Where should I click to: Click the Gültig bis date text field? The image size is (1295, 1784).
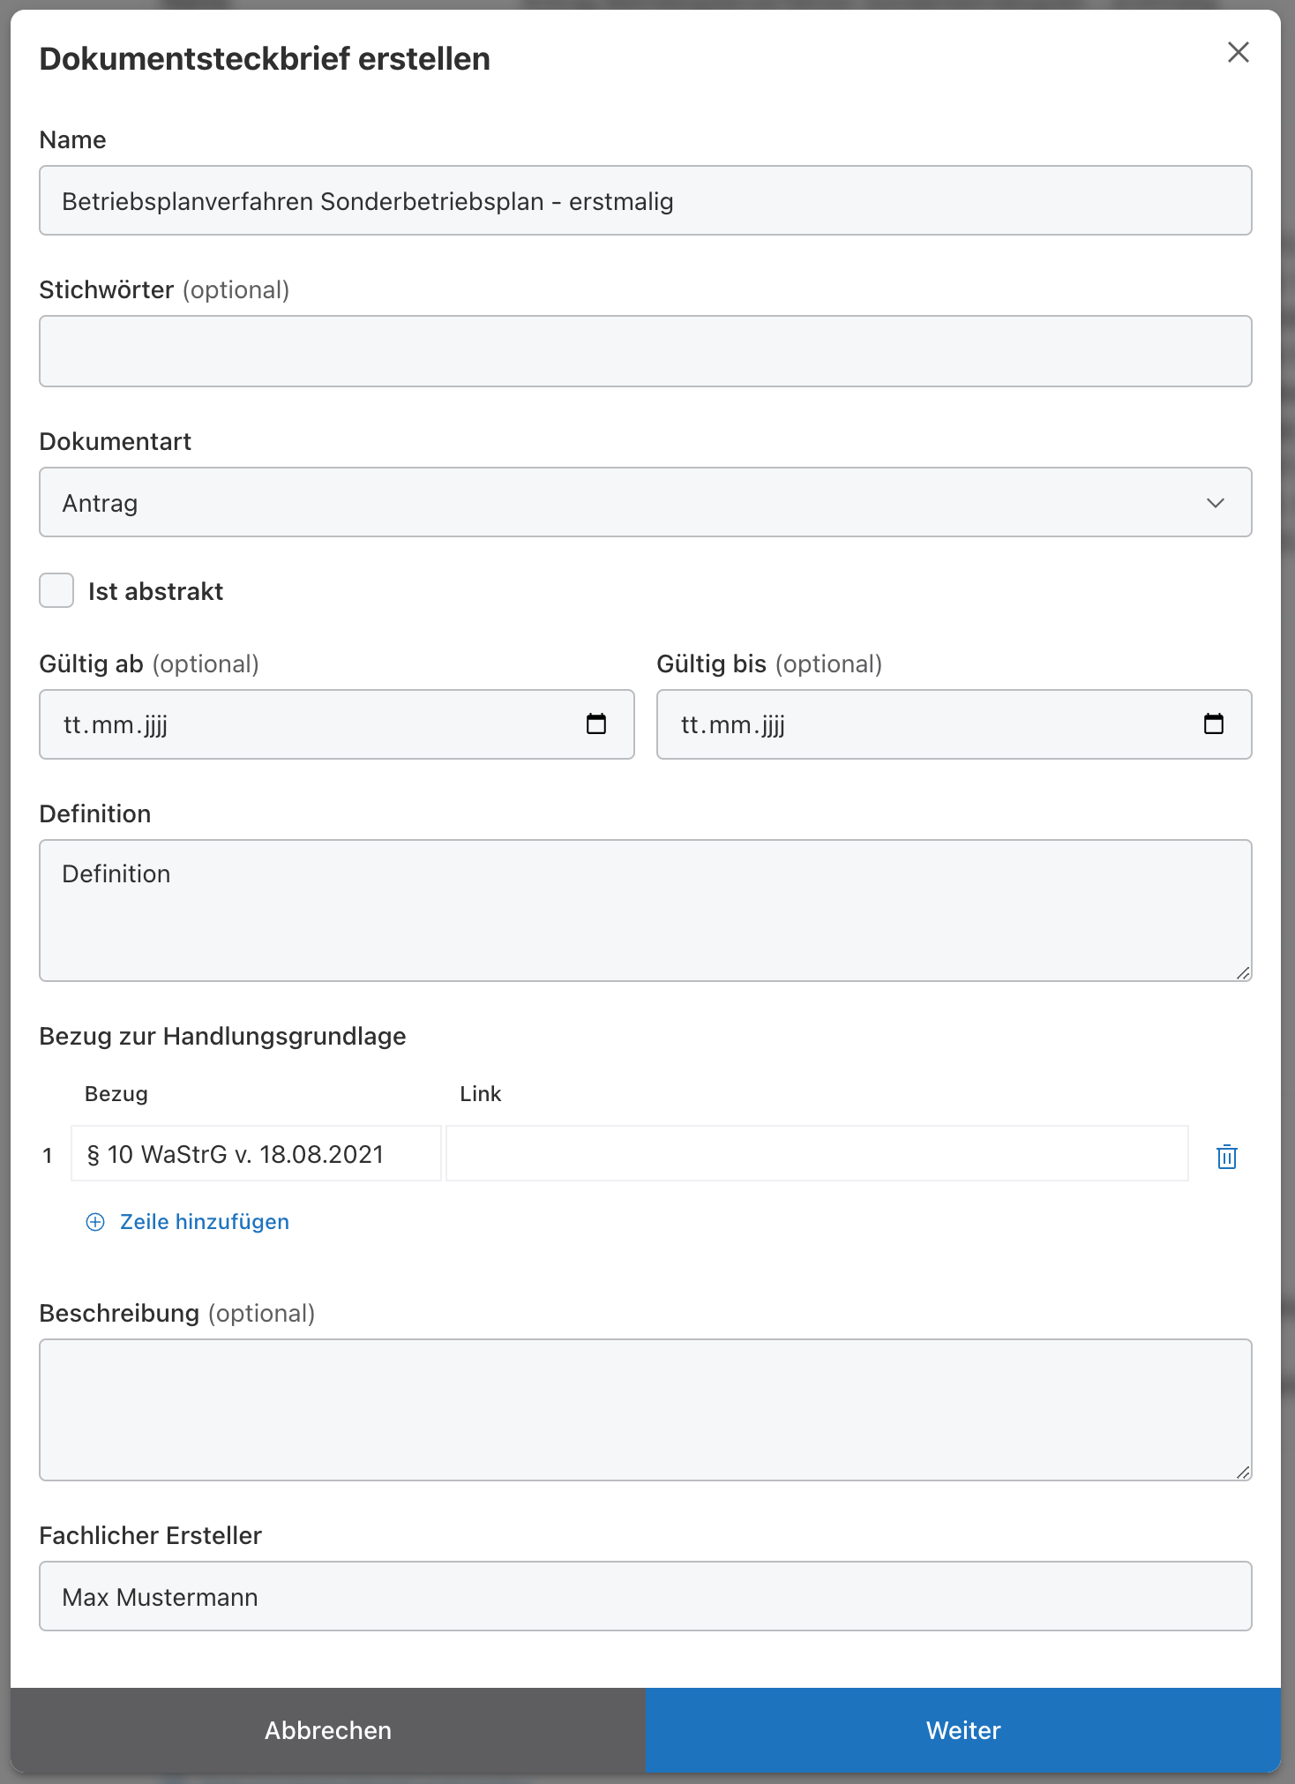point(917,724)
